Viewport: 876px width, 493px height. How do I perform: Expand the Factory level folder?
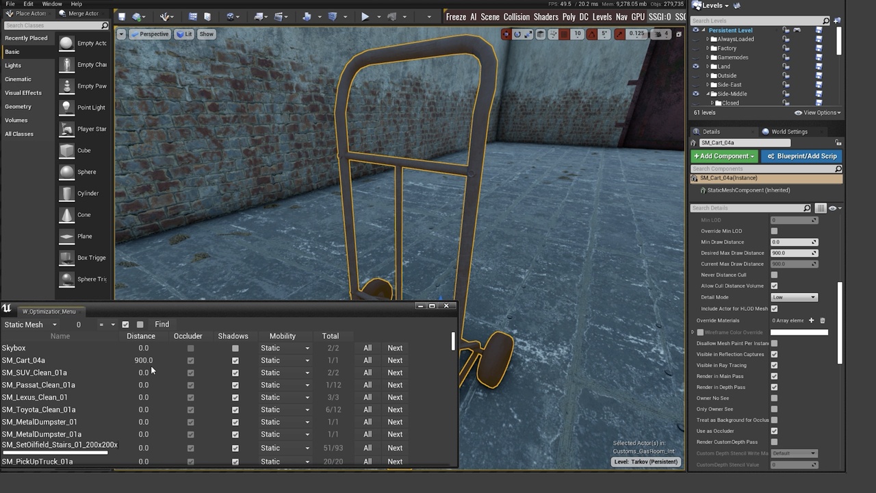click(708, 49)
